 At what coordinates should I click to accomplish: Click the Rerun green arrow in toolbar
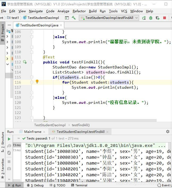(144, 18)
